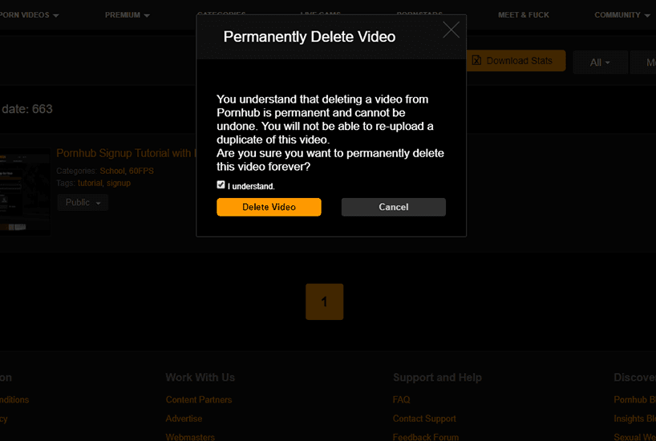Viewport: 656px width, 441px height.
Task: Click the tutorial tag link
Action: click(x=90, y=183)
